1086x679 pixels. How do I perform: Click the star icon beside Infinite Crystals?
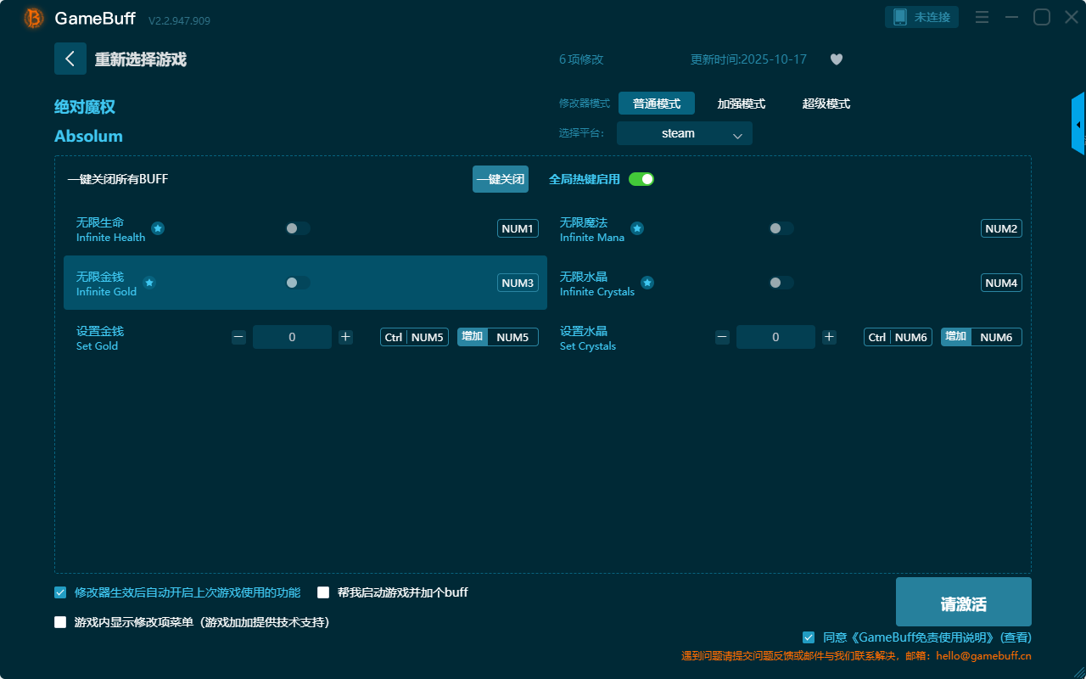click(x=647, y=283)
